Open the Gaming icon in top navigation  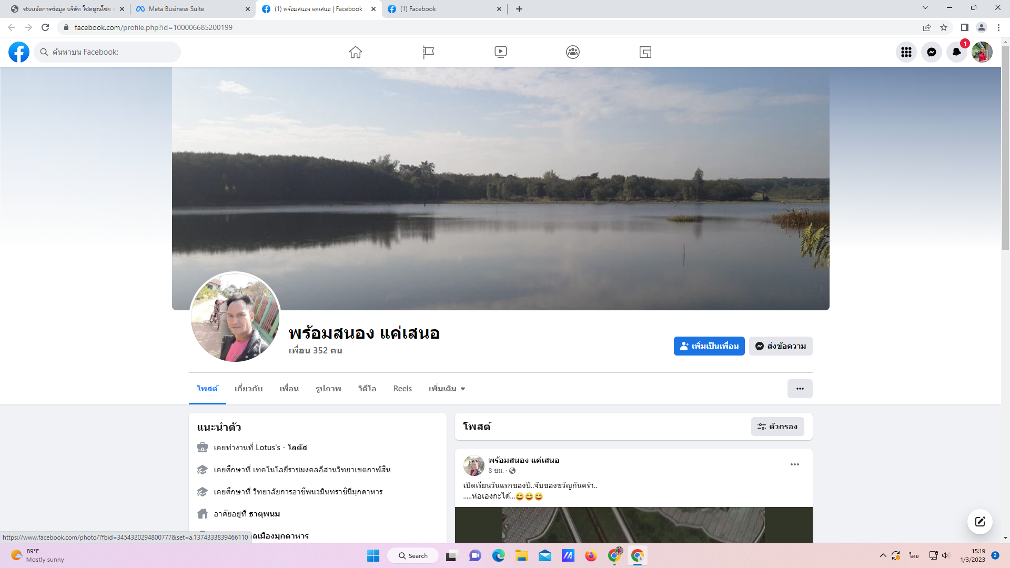pos(645,52)
